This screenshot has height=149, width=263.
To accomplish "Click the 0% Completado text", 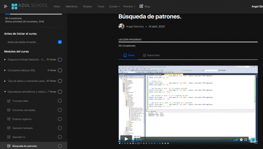I will click(127, 46).
